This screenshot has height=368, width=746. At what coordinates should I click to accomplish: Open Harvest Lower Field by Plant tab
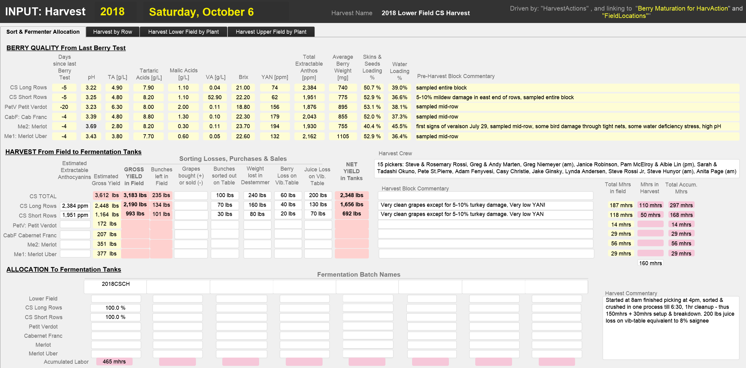point(183,32)
